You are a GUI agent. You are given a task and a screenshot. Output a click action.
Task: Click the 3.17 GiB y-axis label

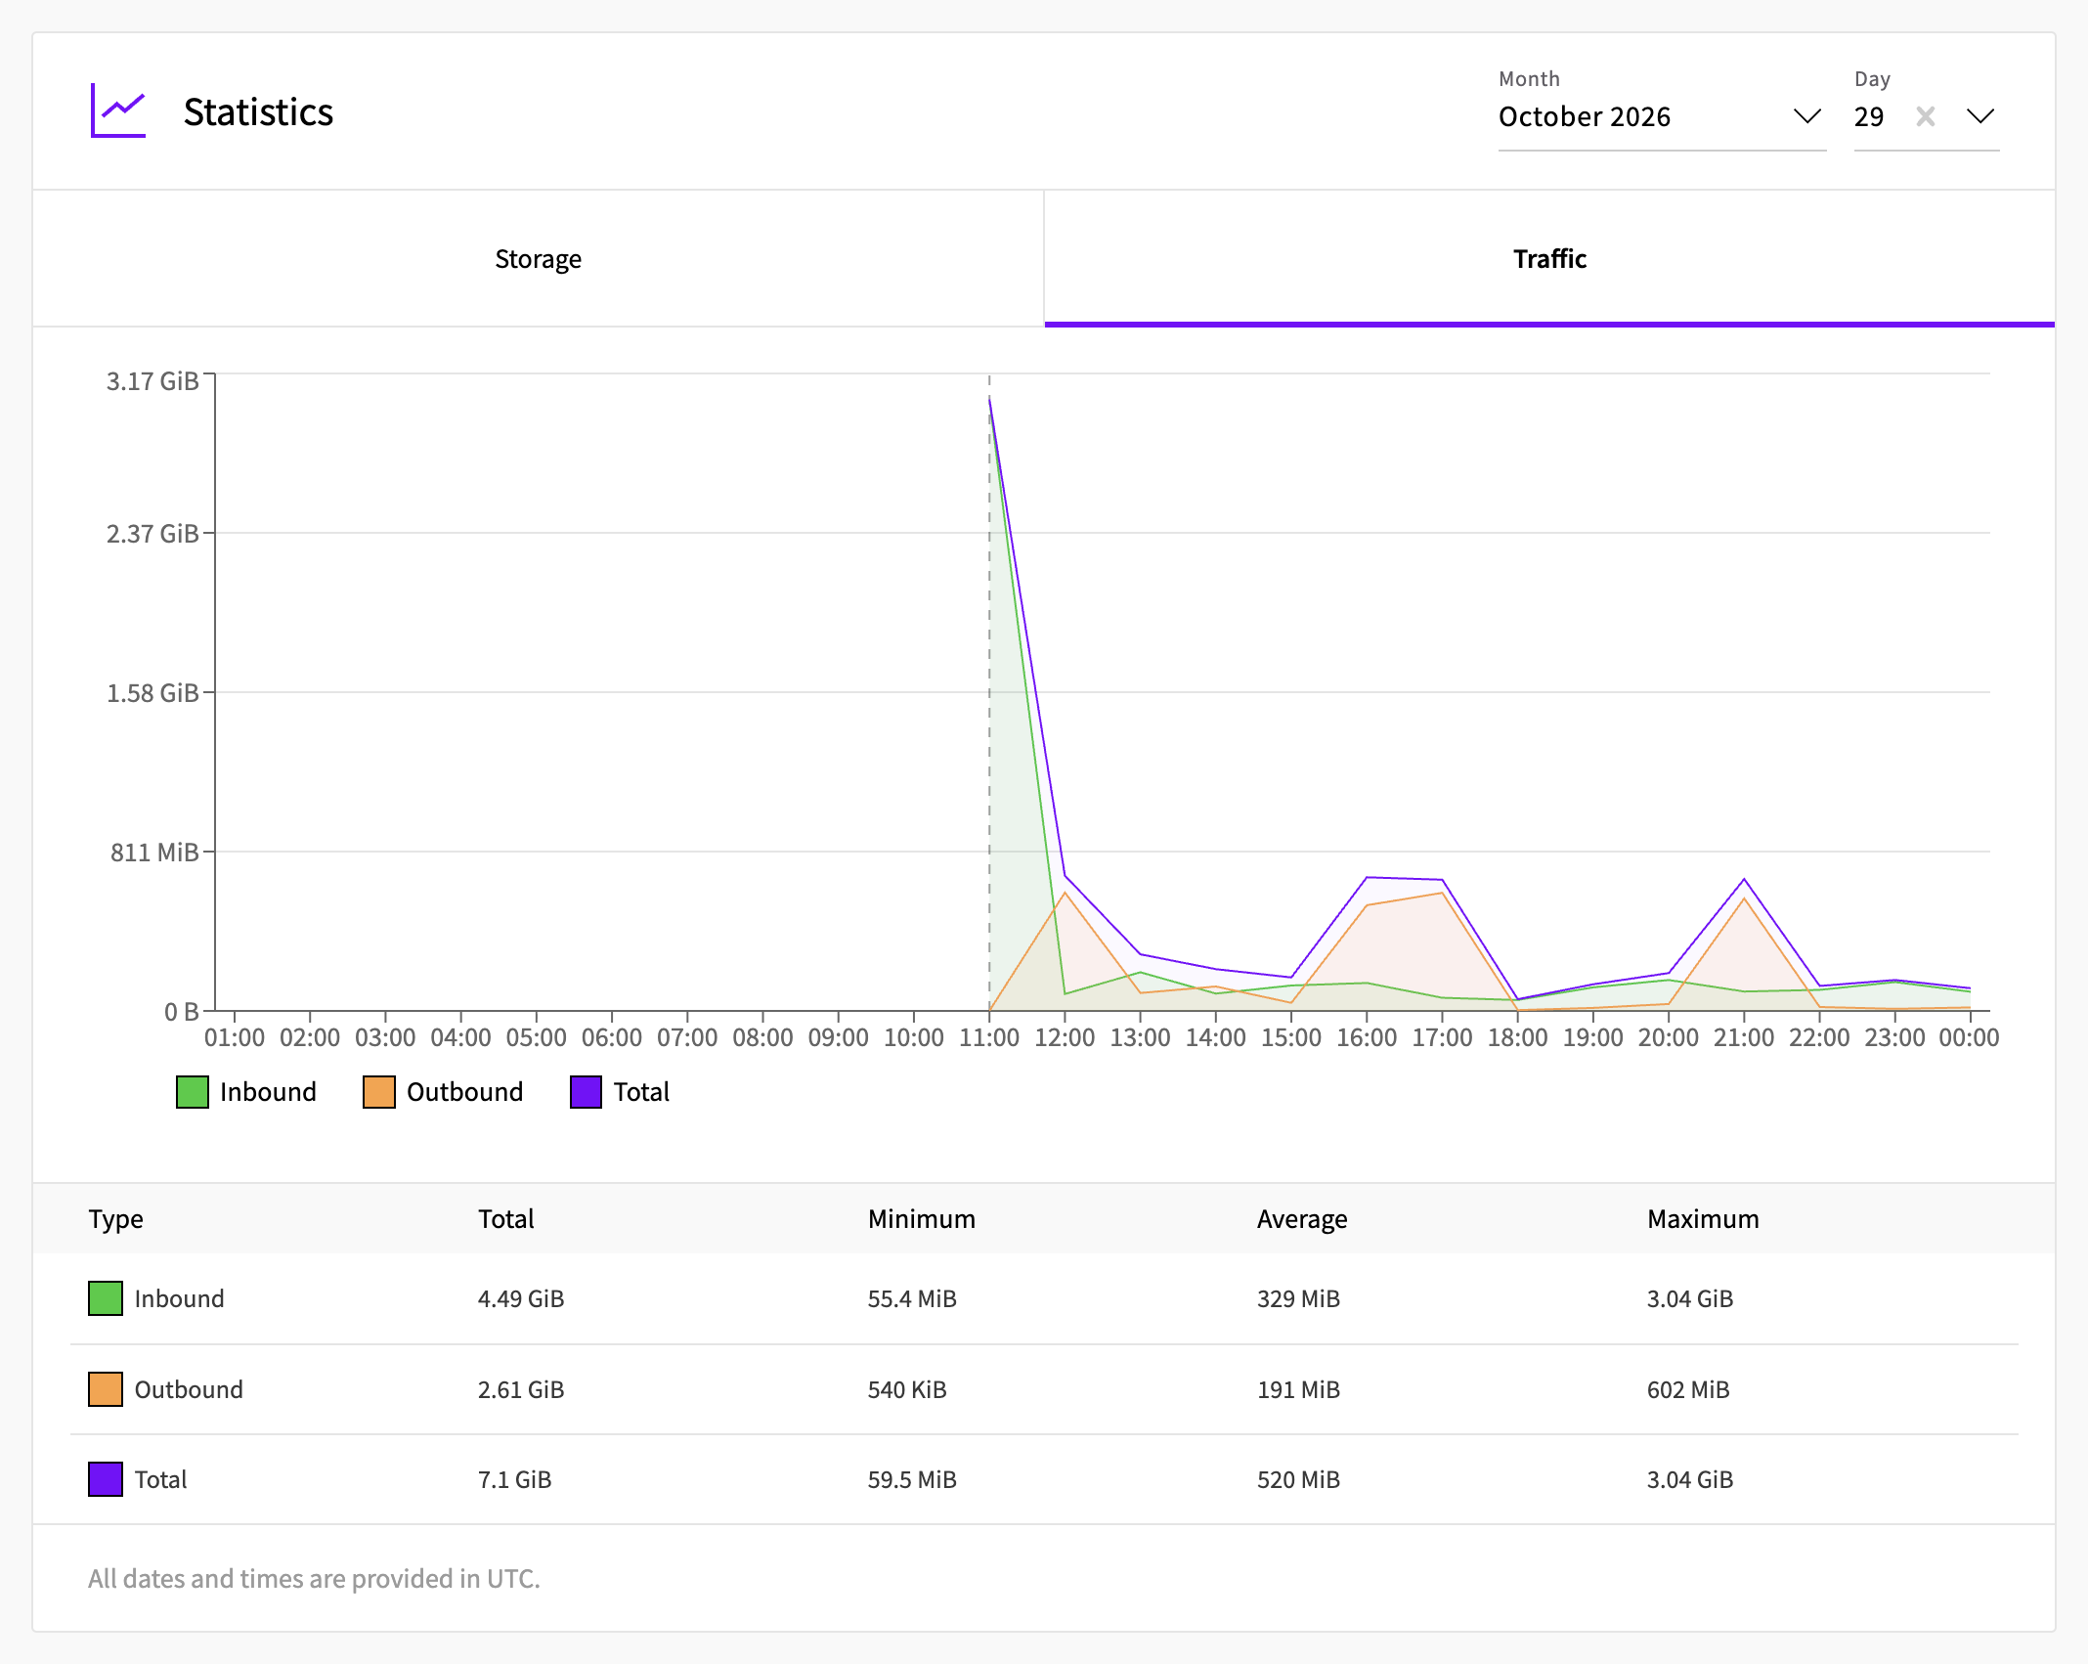pyautogui.click(x=152, y=380)
